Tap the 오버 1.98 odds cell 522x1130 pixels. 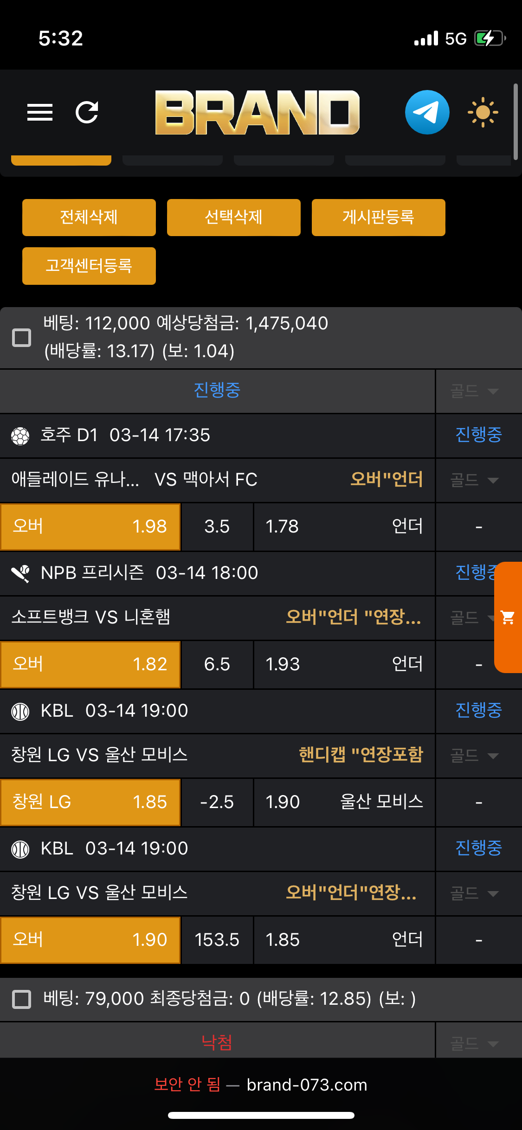click(90, 526)
